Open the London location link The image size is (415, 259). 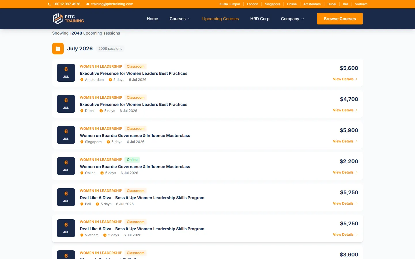point(252,4)
